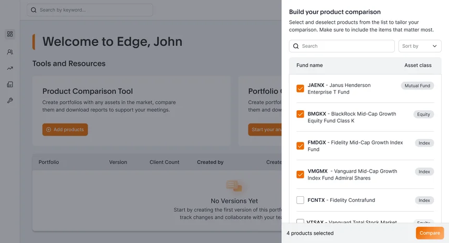Click the FCNTX - Fidelity Contrafund text

coord(341,200)
